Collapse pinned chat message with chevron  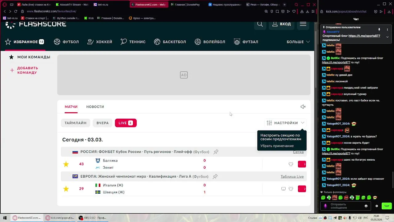[x=387, y=37]
